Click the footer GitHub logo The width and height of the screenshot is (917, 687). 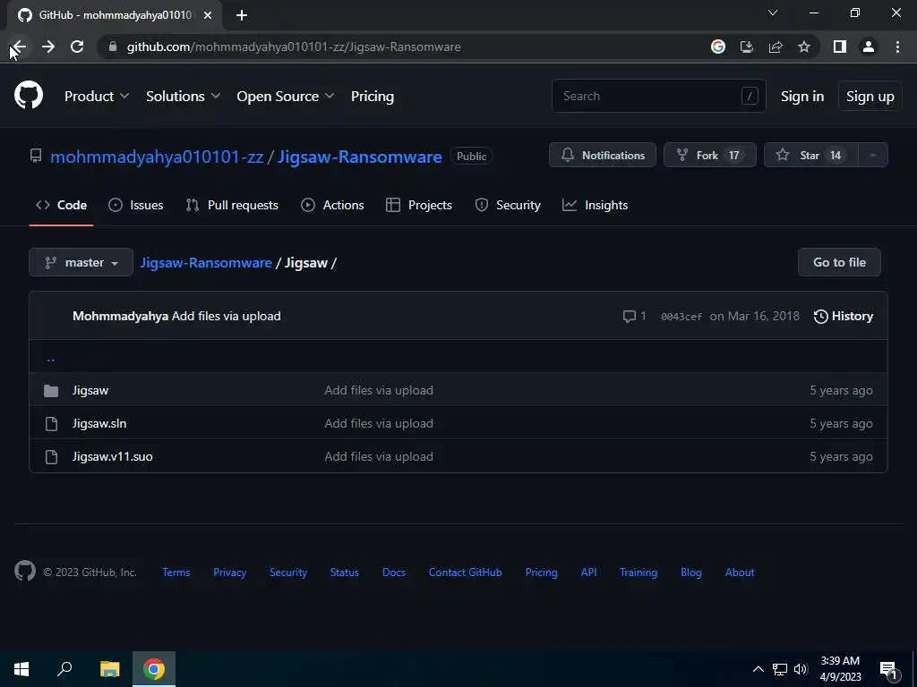coord(25,571)
